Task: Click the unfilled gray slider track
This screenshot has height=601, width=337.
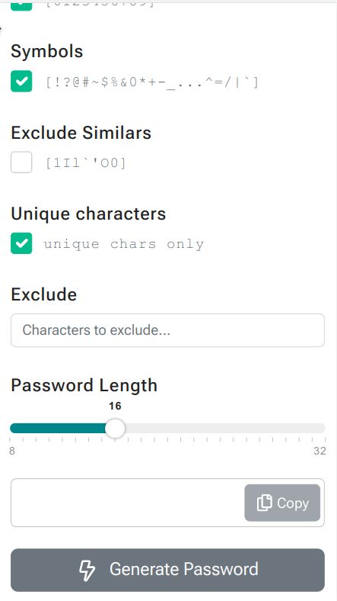Action: [x=224, y=428]
